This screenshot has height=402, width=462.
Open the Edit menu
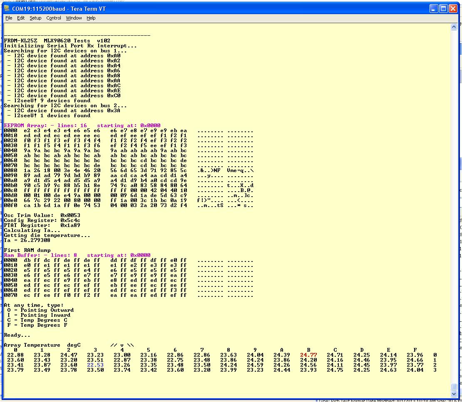pos(21,18)
